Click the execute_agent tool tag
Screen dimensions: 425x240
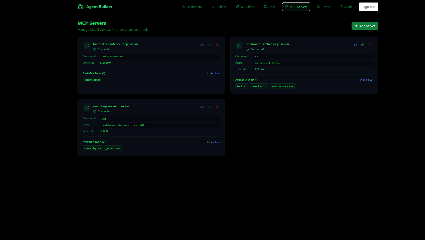click(x=92, y=80)
